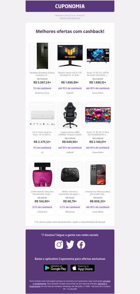This screenshot has width=140, height=294.
Task: Click the 3.1% de cashback badge
Action: tap(42, 207)
